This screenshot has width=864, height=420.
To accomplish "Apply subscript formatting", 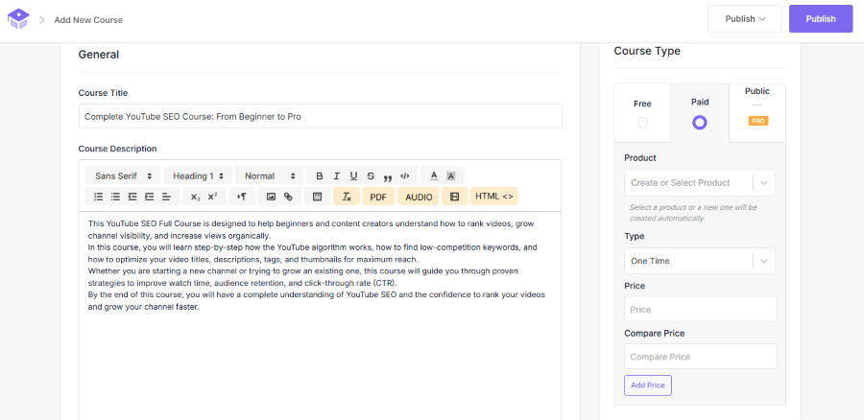I will pyautogui.click(x=195, y=196).
